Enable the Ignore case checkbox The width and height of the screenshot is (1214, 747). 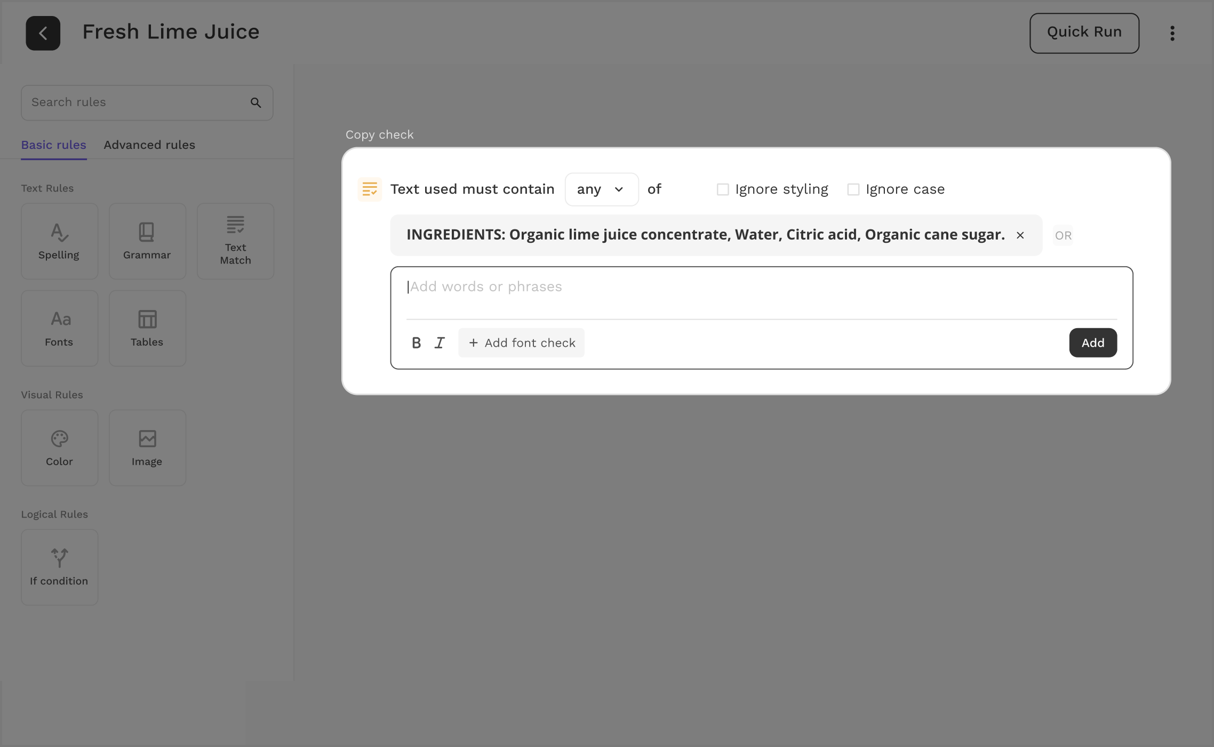pos(853,189)
